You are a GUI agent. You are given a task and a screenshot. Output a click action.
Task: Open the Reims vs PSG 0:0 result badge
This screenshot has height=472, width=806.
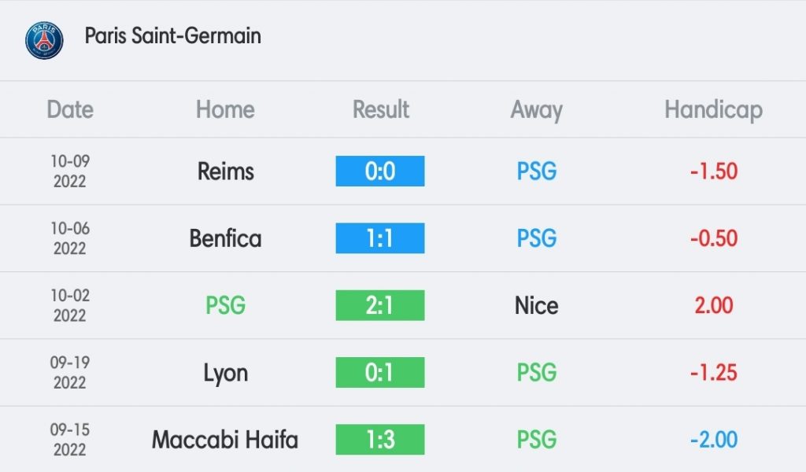(380, 171)
